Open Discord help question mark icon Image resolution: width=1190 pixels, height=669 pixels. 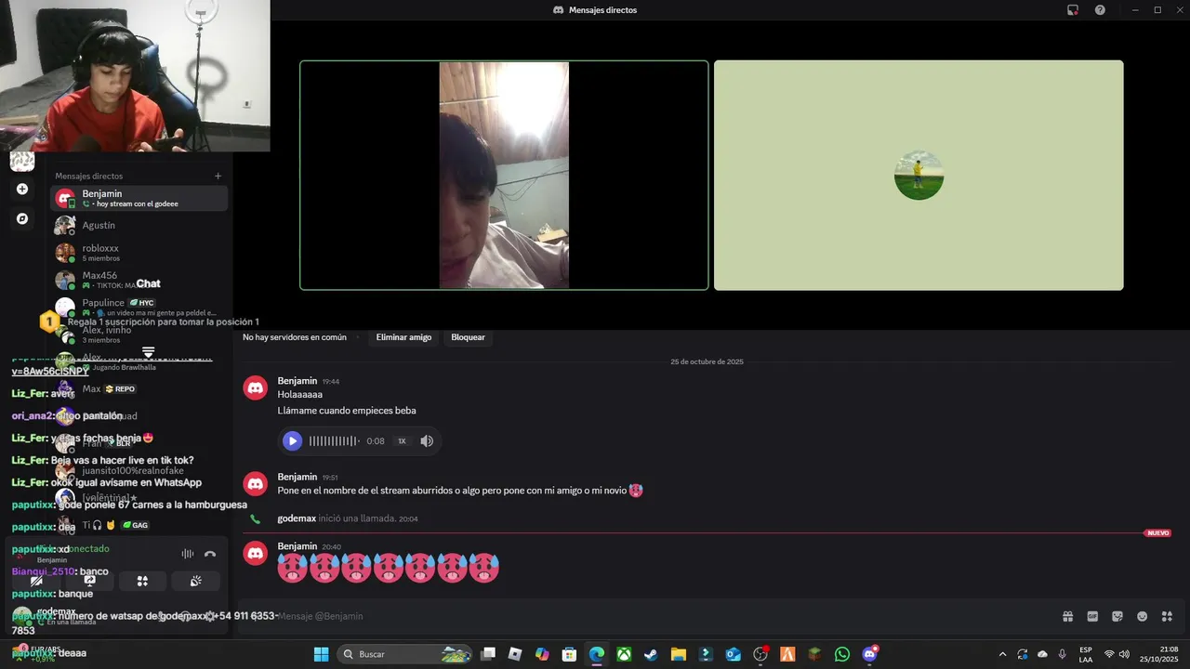[x=1100, y=10]
